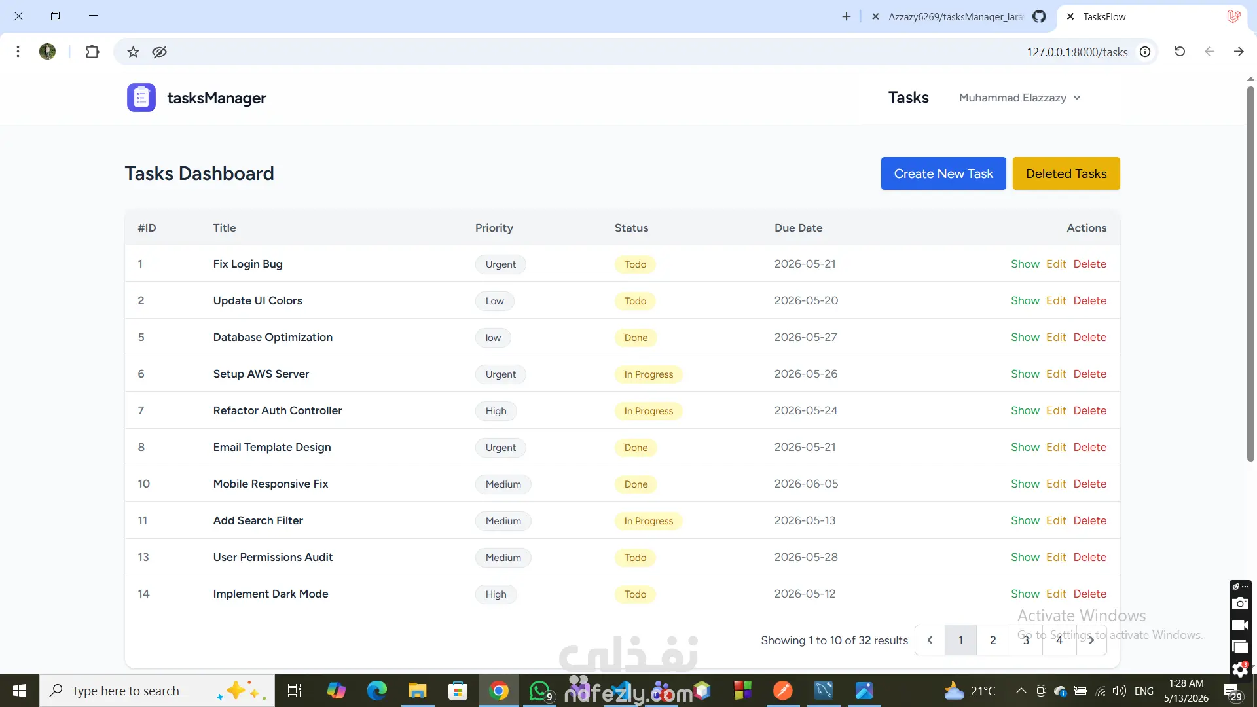Launch Microsoft Edge from the taskbar
The width and height of the screenshot is (1257, 707).
point(376,691)
